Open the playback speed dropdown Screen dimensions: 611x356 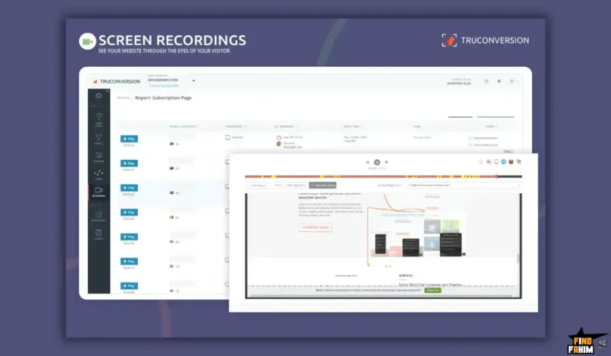point(277,185)
